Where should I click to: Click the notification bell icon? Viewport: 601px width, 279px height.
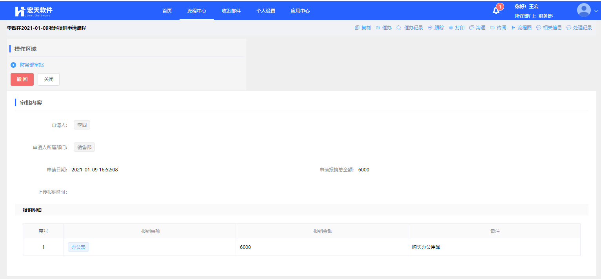[x=496, y=11]
